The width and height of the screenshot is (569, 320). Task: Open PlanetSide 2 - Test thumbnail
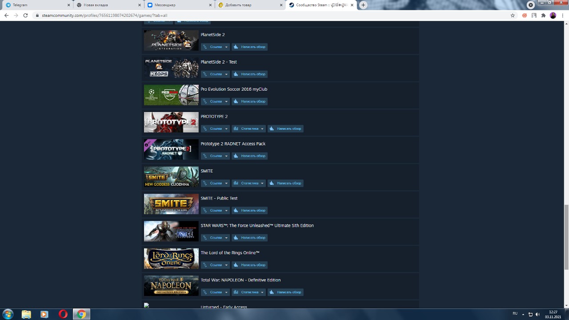171,68
